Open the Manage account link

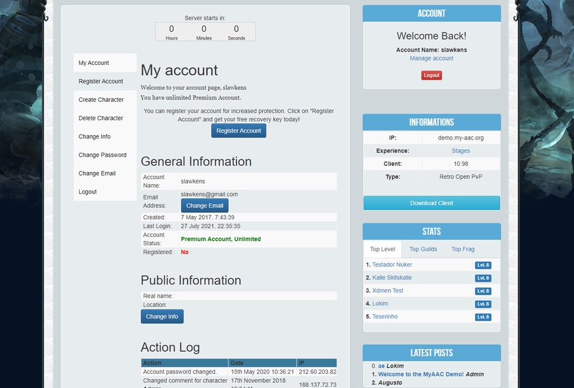pyautogui.click(x=431, y=59)
